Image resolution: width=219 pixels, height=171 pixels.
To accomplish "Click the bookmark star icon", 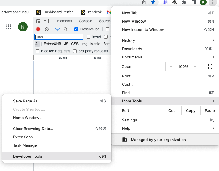I will pos(153,2).
